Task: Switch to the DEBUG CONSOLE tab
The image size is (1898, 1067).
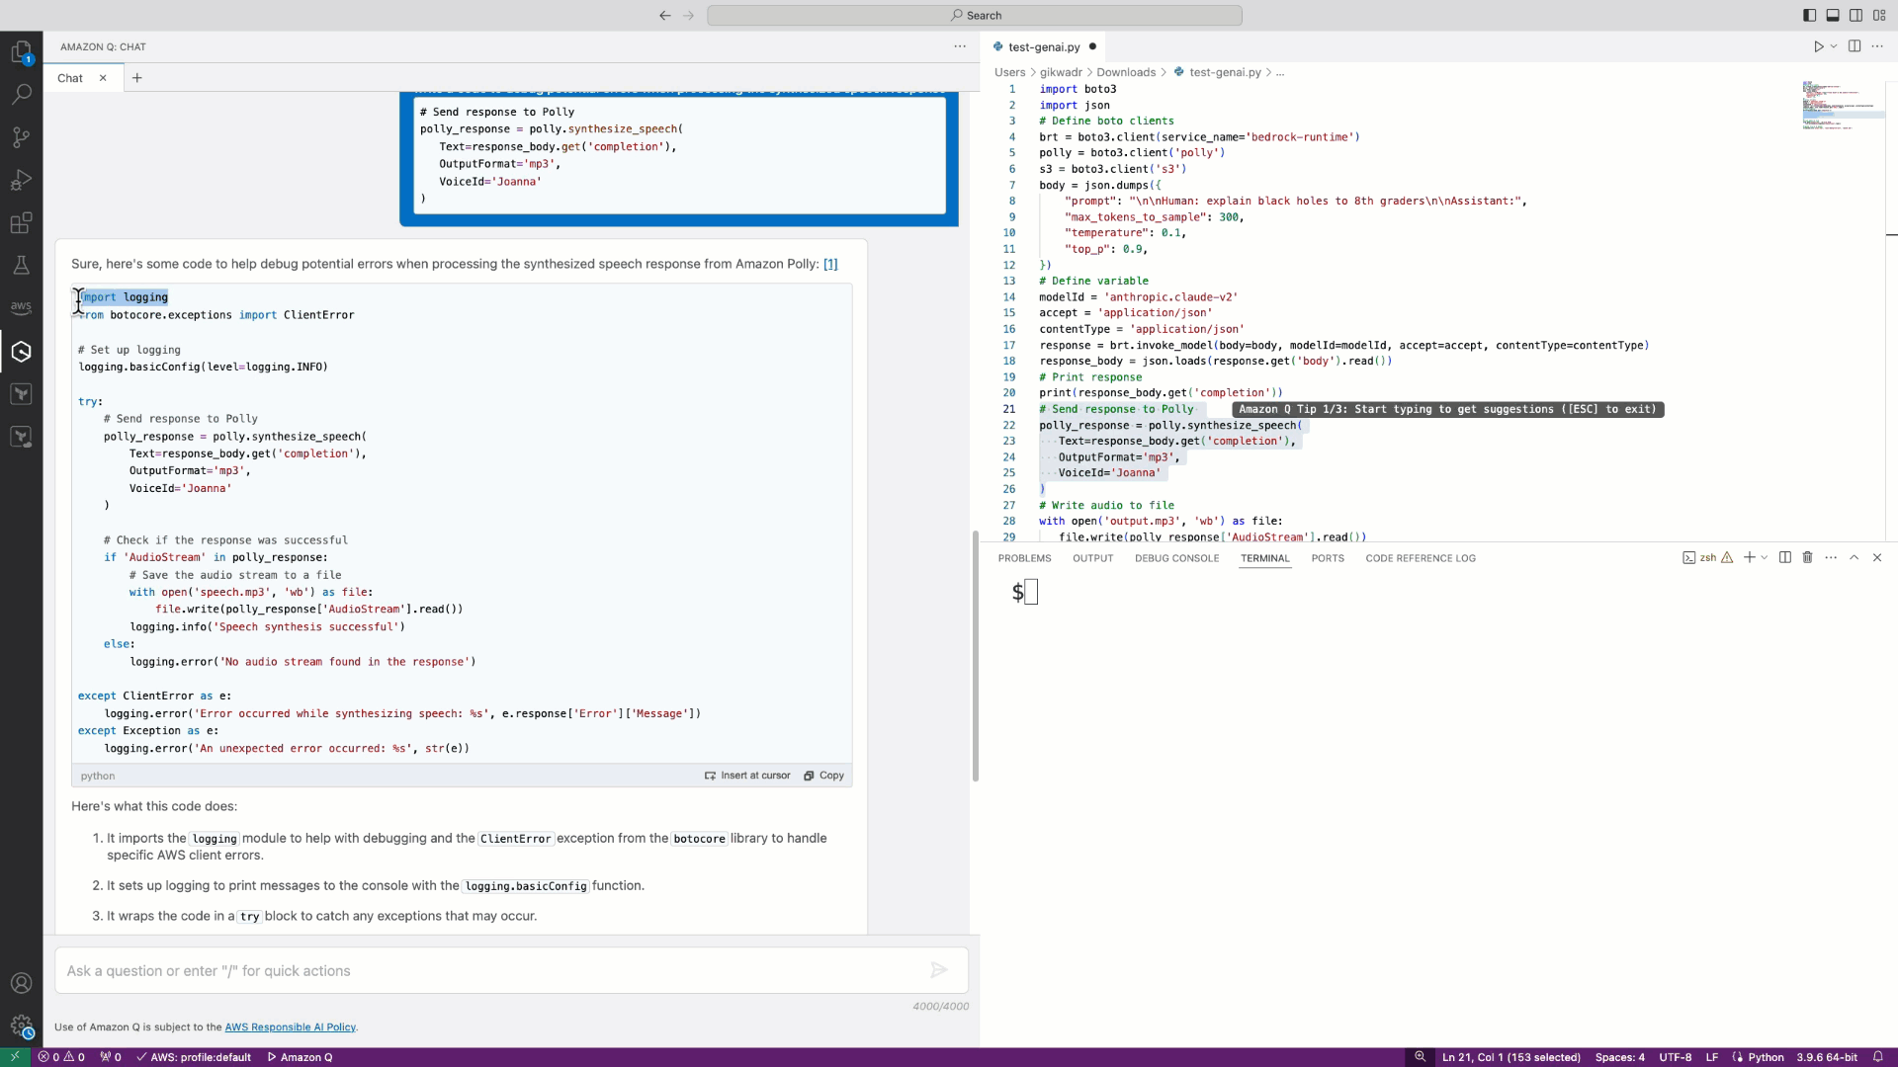Action: click(x=1176, y=558)
